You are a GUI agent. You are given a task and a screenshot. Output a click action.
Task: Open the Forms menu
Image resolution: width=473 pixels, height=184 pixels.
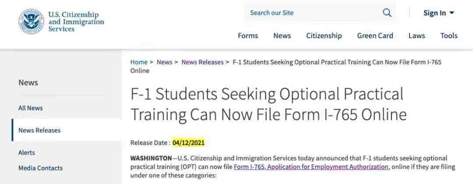click(247, 35)
